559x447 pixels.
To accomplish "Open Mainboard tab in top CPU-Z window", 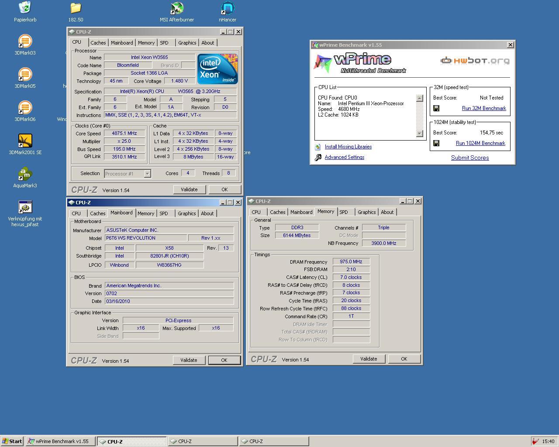I will coord(122,43).
